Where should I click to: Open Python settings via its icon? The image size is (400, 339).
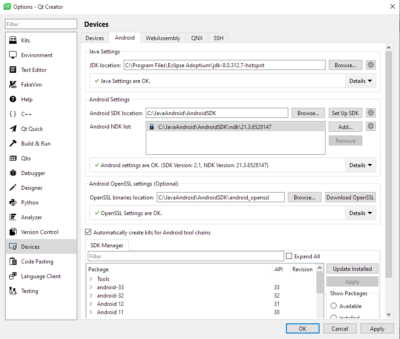13,203
